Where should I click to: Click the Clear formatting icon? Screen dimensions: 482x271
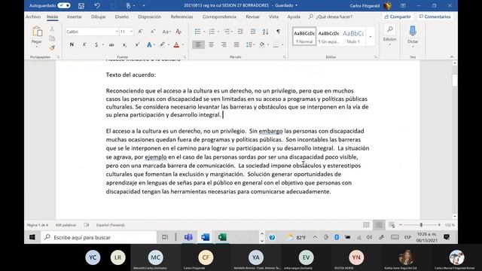coord(178,32)
